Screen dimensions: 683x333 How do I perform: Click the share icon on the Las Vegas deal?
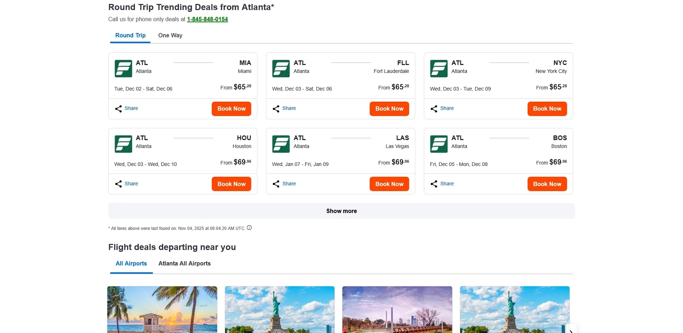coord(276,184)
